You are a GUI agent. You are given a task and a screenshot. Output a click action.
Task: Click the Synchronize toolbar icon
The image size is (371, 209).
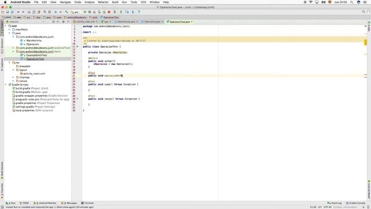tap(12, 12)
